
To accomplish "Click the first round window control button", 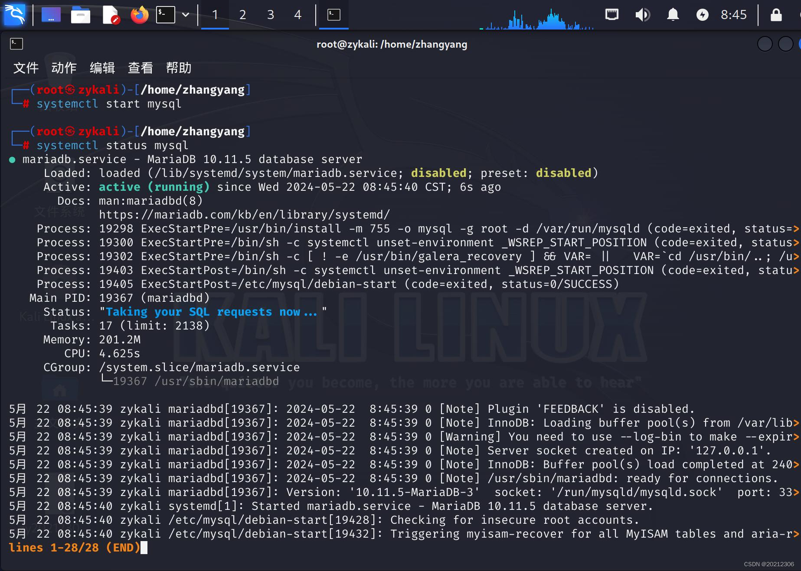I will click(x=765, y=44).
